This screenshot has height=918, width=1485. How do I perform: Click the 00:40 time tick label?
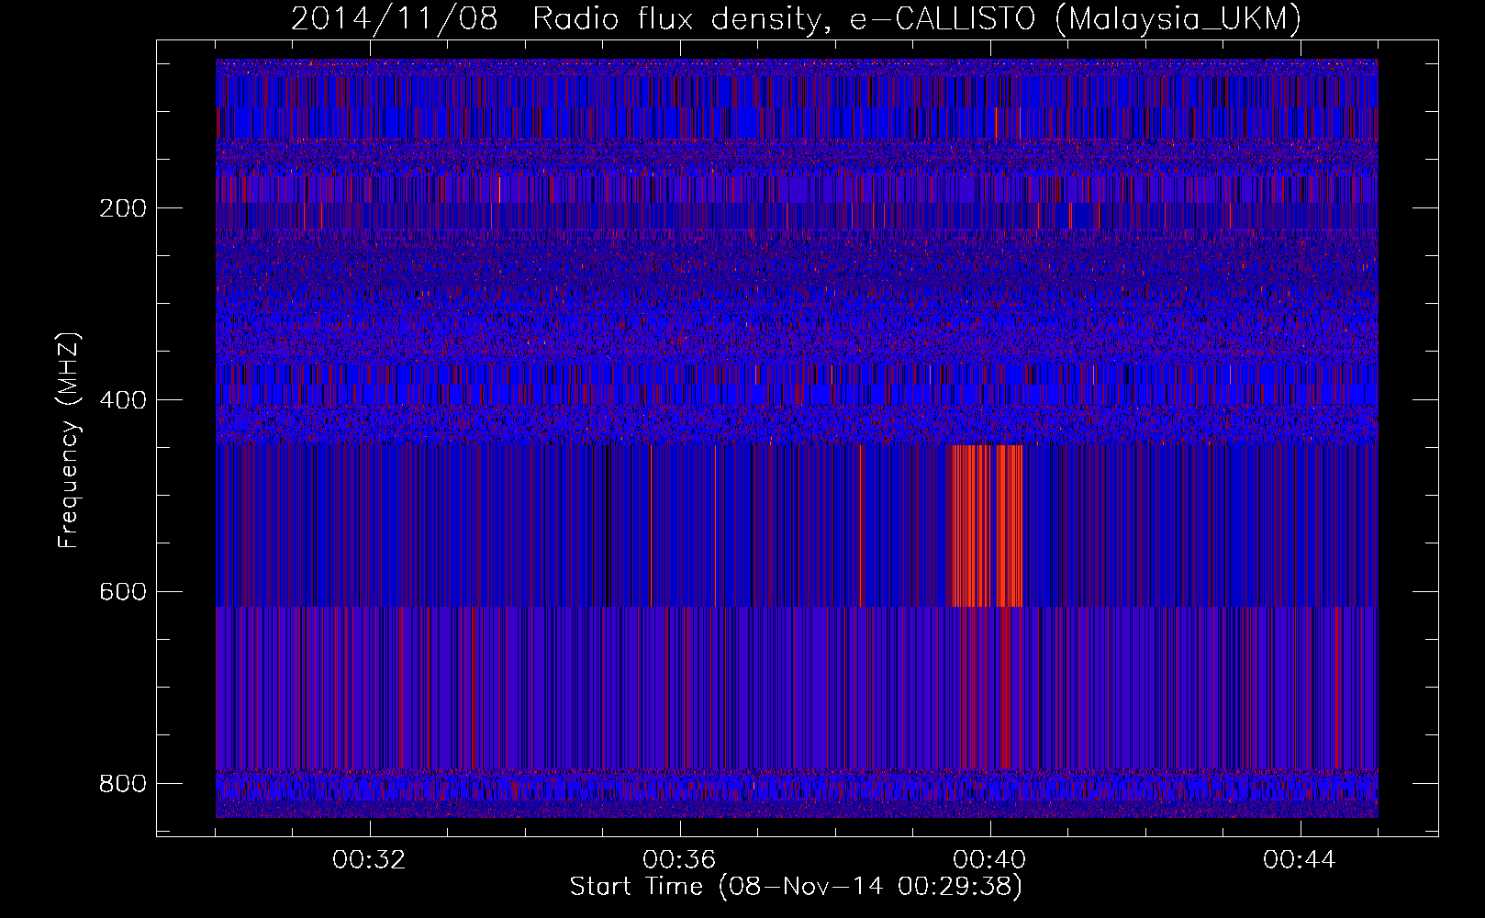point(989,860)
